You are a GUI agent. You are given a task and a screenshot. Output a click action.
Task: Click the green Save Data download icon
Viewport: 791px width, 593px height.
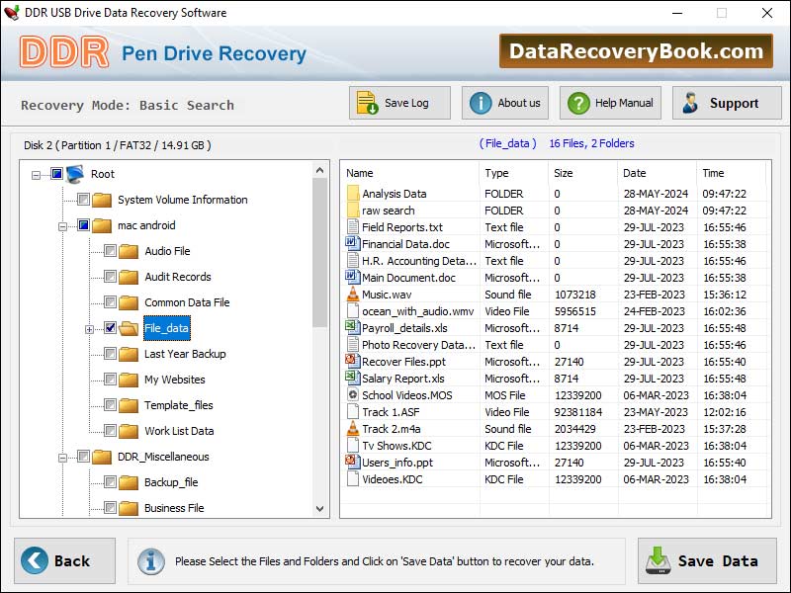[659, 559]
